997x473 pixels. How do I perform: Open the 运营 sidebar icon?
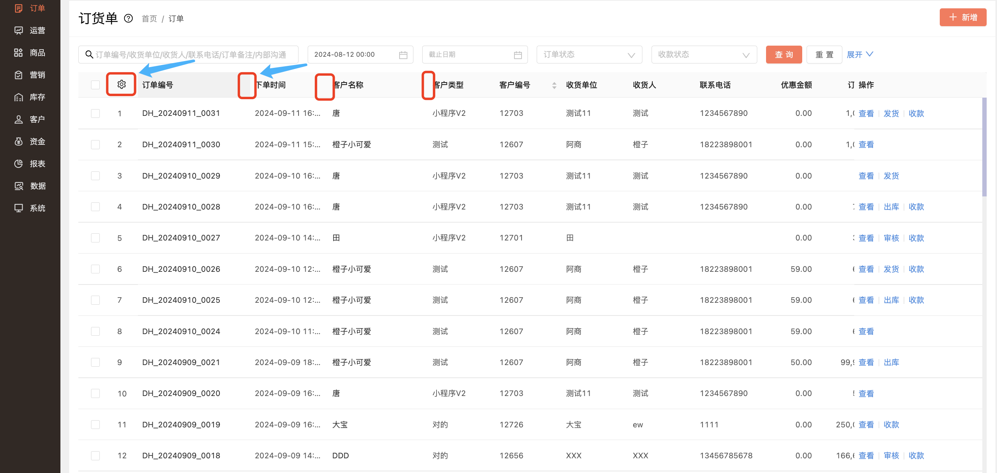coord(18,31)
